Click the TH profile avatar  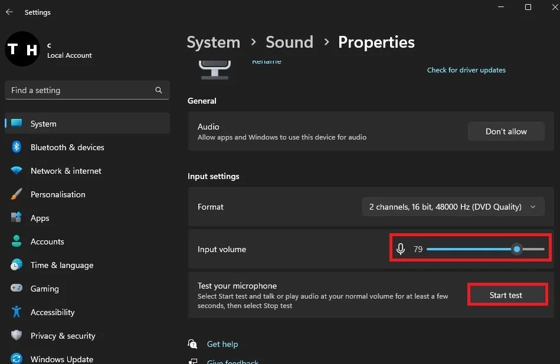pos(22,49)
